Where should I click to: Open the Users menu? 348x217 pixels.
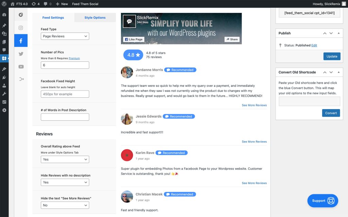4,85
